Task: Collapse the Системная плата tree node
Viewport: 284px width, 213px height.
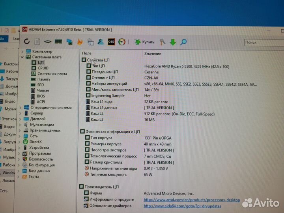Action: coord(22,57)
